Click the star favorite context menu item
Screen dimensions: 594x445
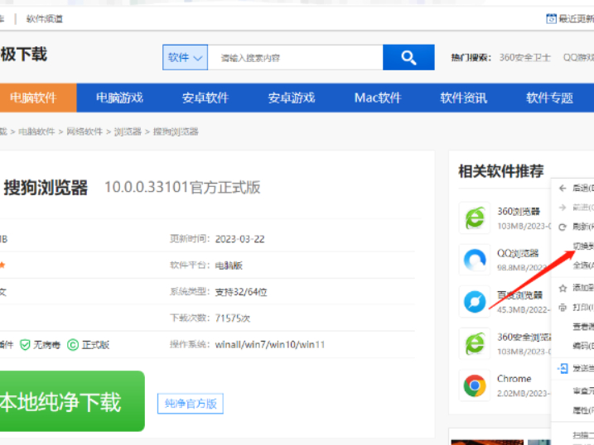[563, 288]
